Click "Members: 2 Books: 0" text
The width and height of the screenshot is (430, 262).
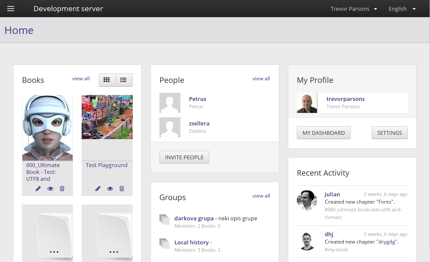198,226
